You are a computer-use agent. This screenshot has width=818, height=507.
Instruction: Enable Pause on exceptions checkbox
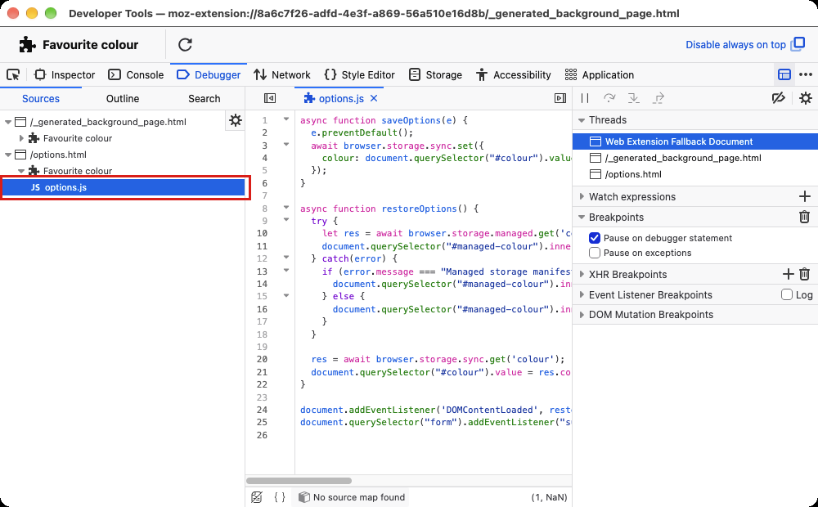coord(594,253)
